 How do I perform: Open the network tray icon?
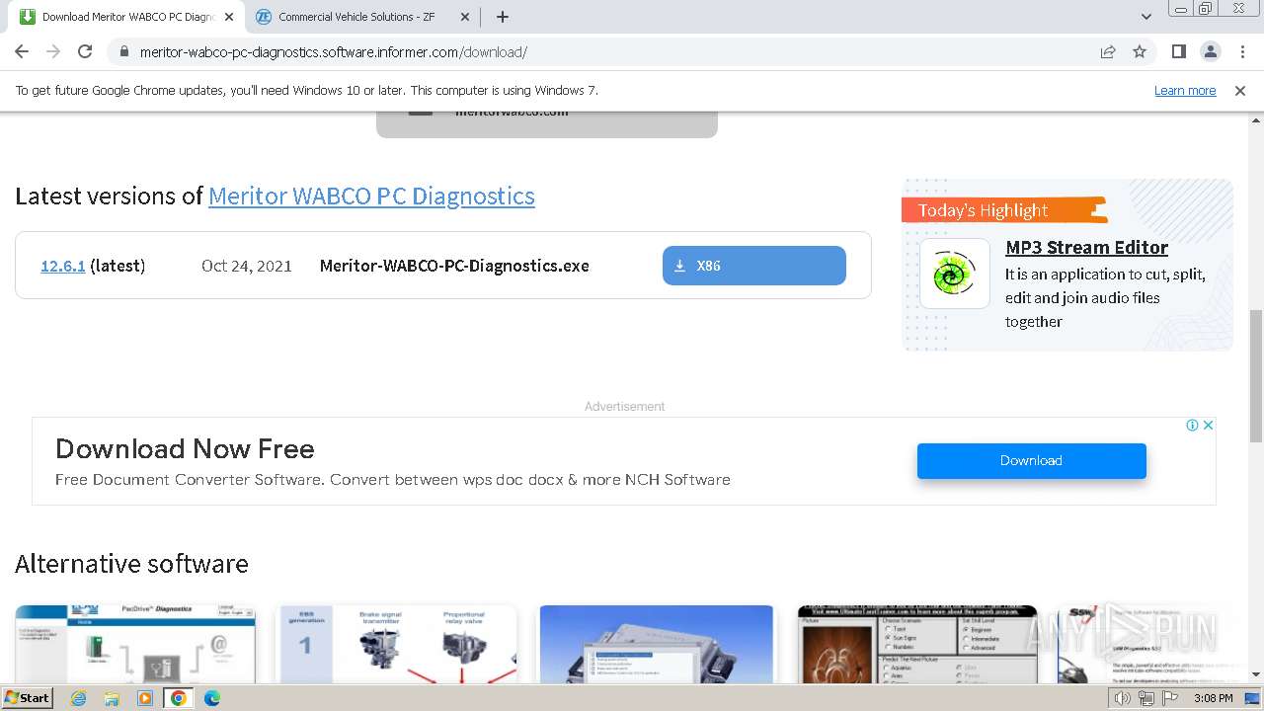pos(1146,698)
